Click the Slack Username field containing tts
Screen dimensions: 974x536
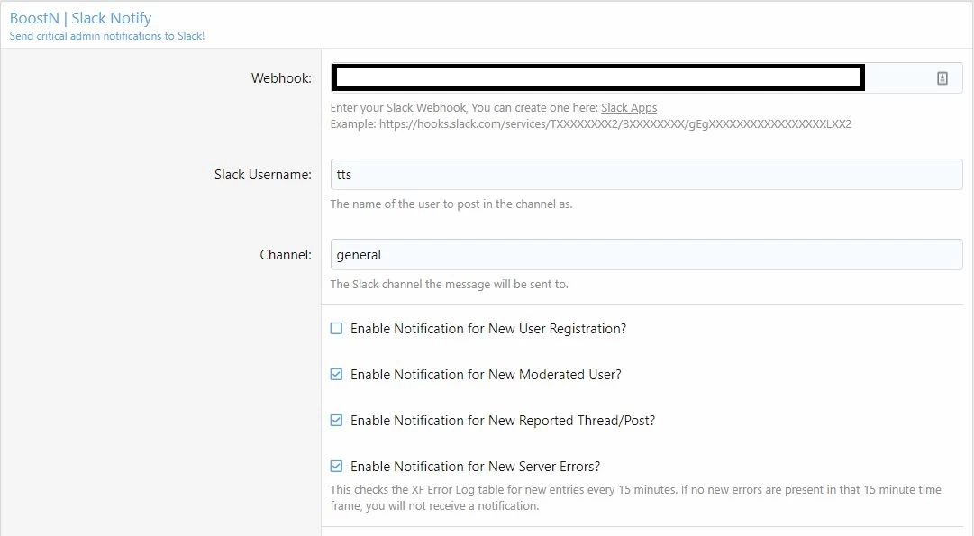(646, 175)
